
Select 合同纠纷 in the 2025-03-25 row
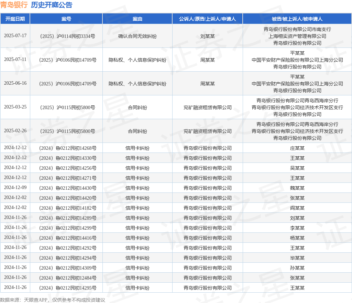coord(137,107)
